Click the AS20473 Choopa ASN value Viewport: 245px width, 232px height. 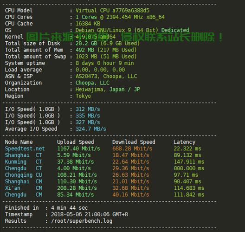(x=106, y=76)
